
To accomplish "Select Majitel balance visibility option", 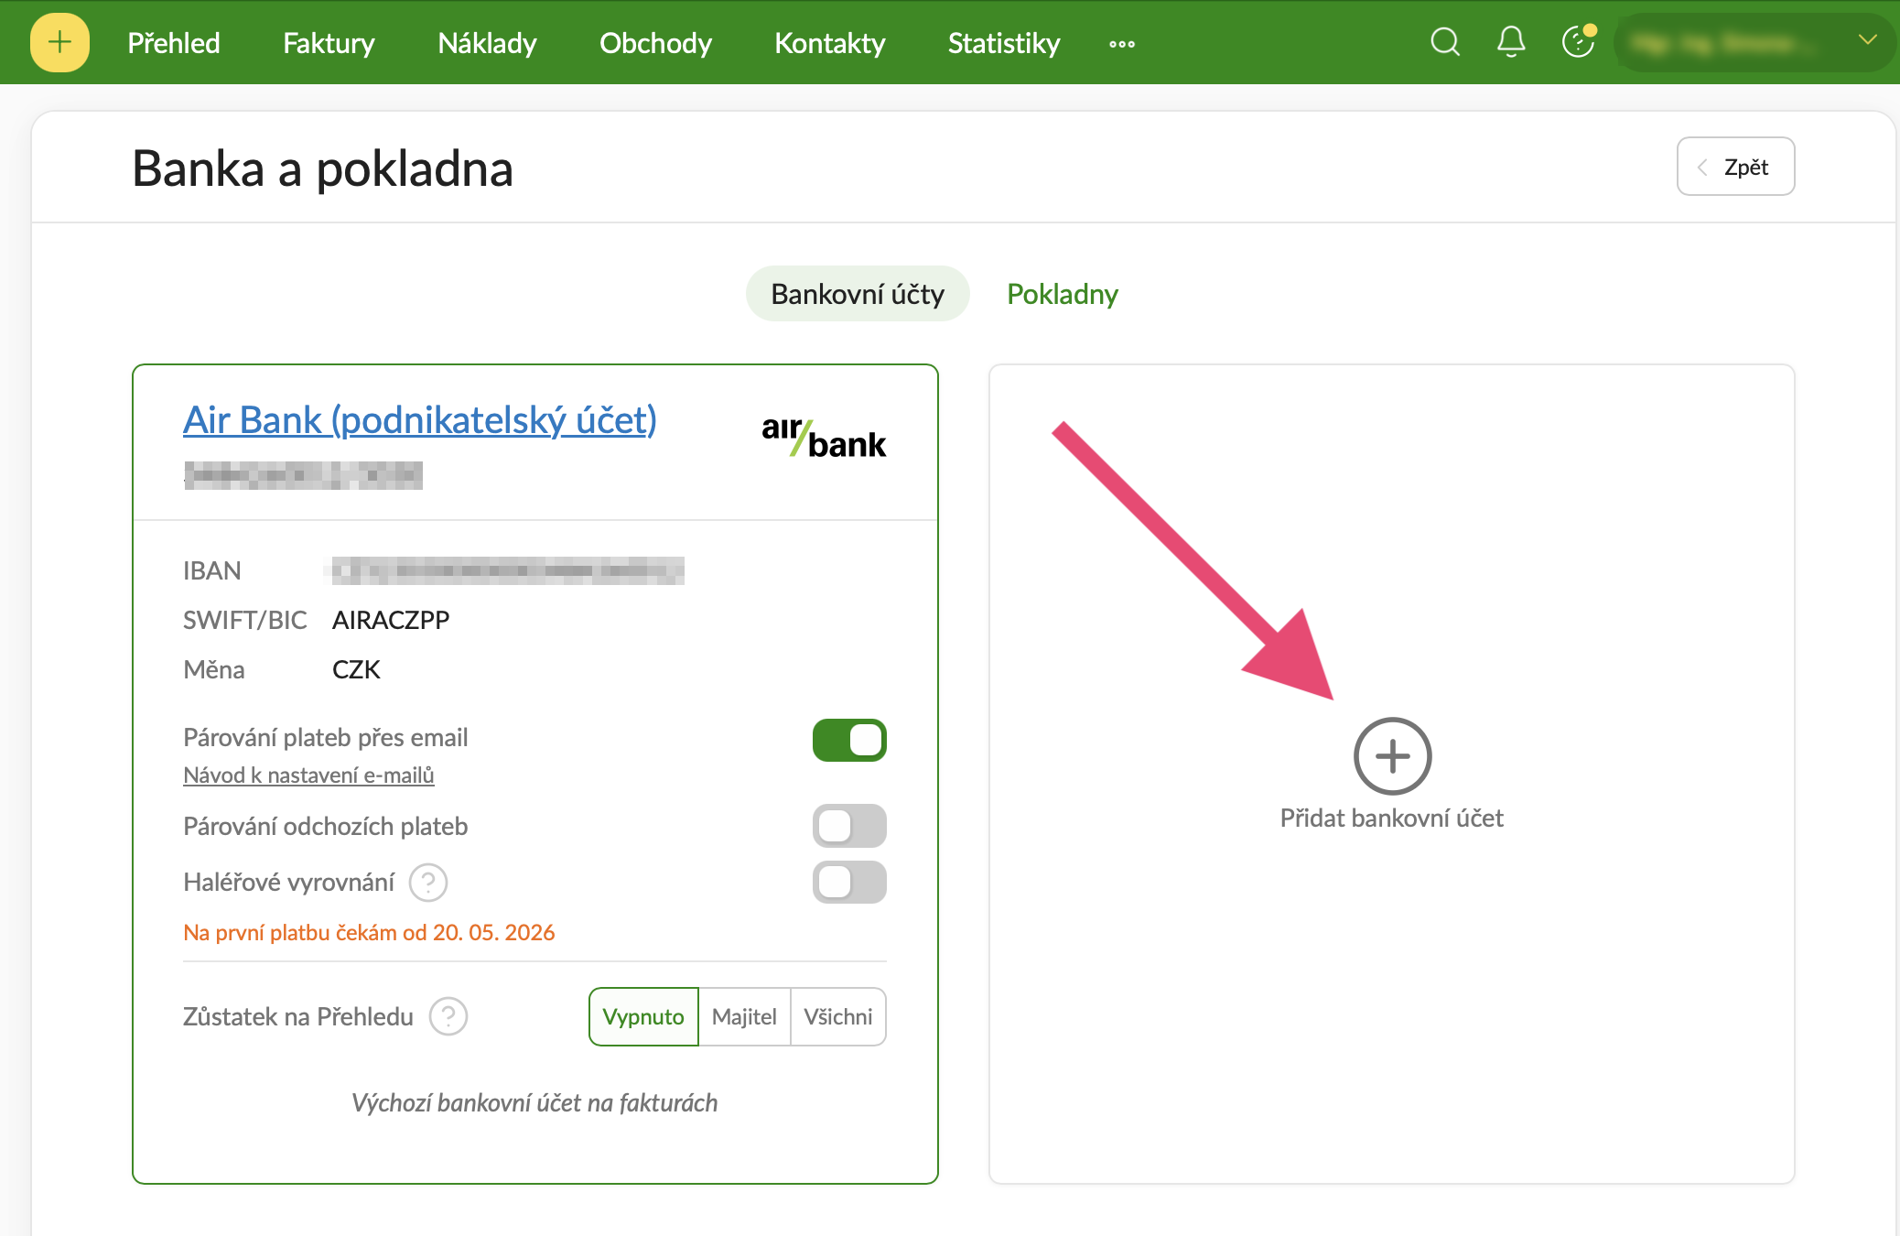I will (x=744, y=1016).
